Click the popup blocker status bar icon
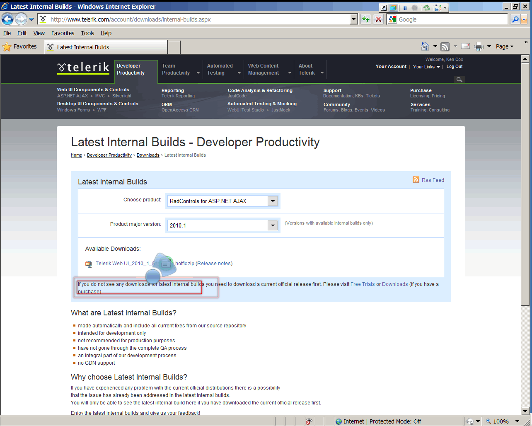Viewport: 532px width, 426px height. click(x=308, y=421)
